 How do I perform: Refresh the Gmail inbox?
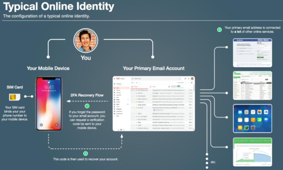coord(137,83)
